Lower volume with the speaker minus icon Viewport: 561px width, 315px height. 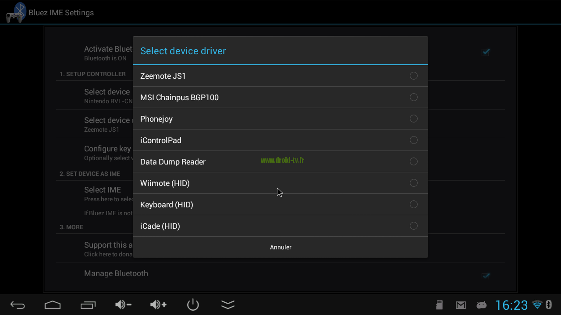click(x=123, y=305)
